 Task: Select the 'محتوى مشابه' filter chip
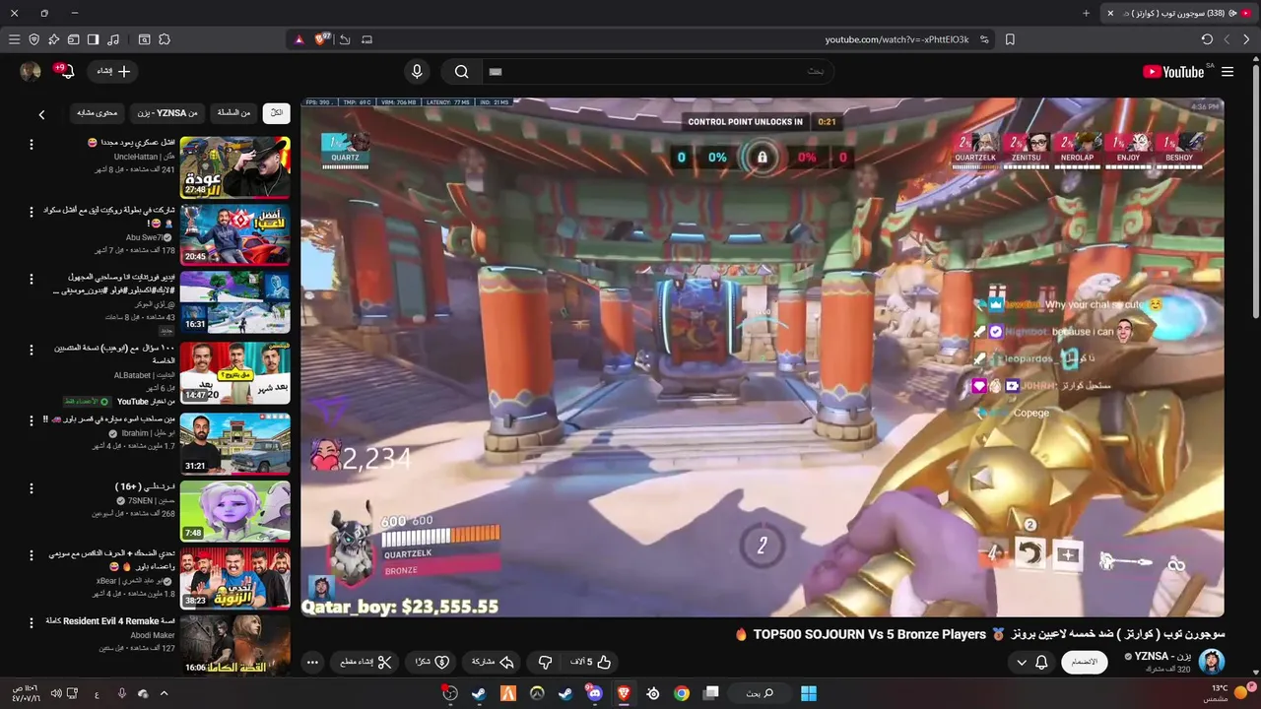[x=98, y=113]
